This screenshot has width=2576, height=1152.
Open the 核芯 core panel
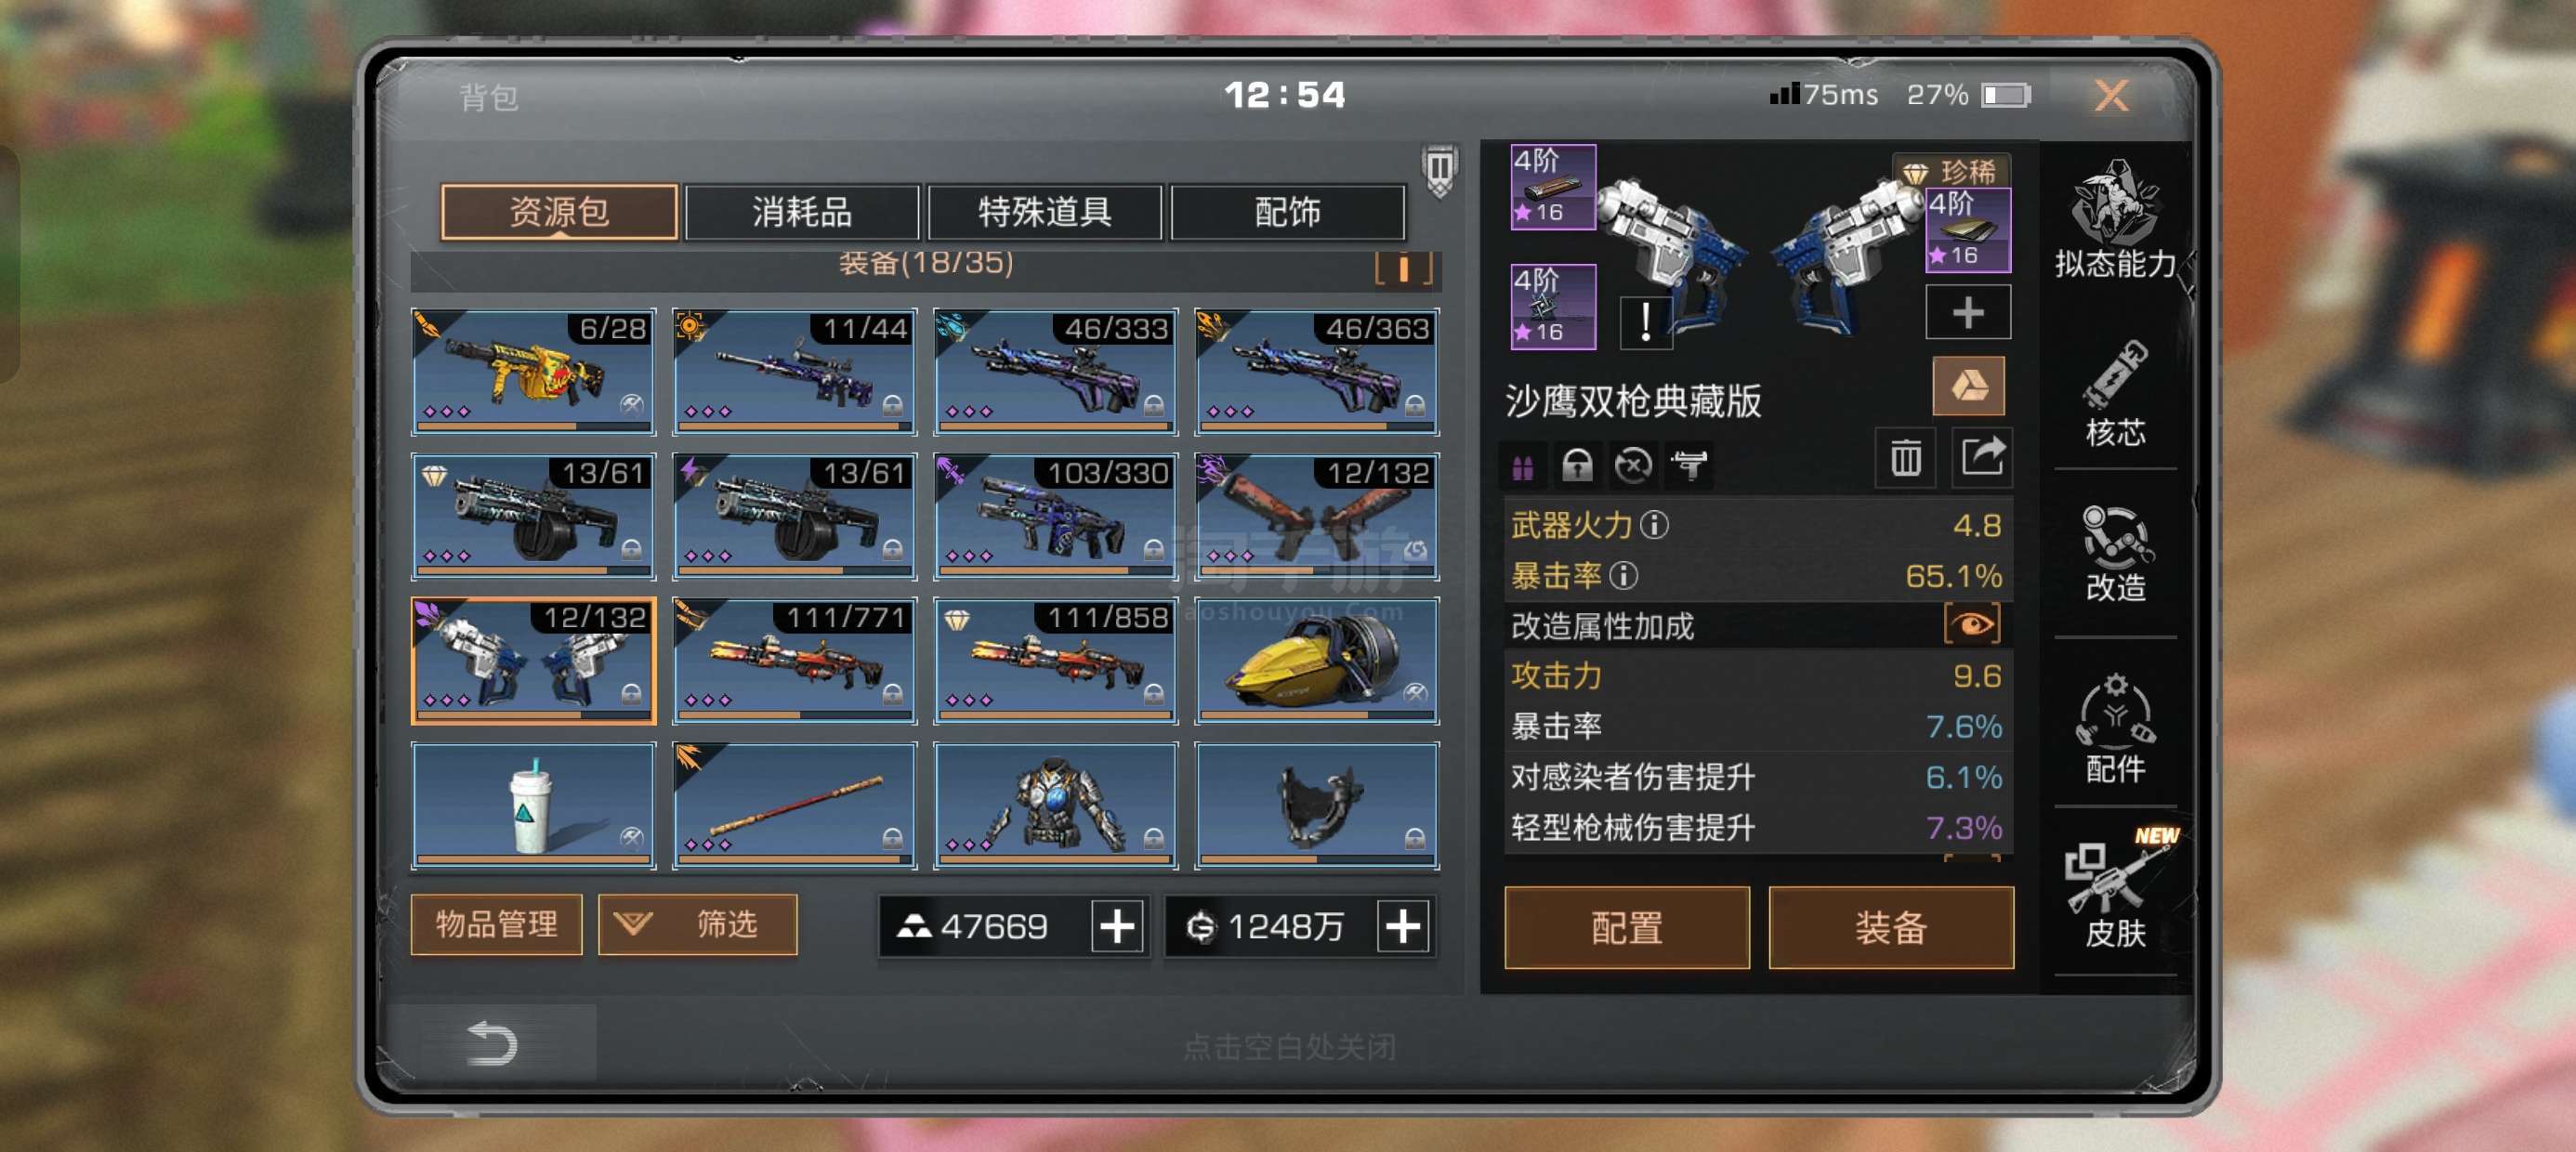[x=2114, y=393]
